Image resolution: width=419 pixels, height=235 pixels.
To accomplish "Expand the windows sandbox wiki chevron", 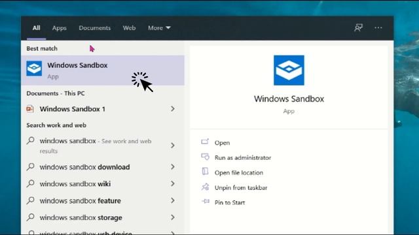I will point(173,183).
